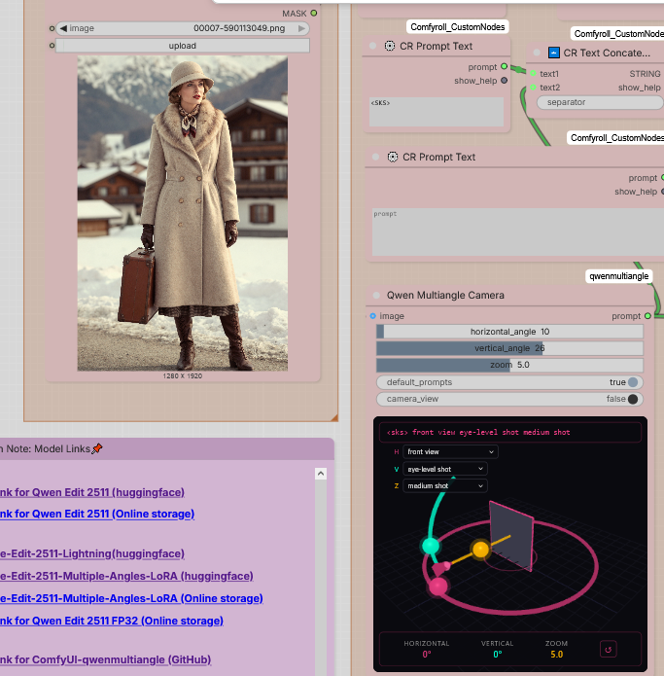Click the MASK output connector dot
The height and width of the screenshot is (676, 664).
point(314,13)
